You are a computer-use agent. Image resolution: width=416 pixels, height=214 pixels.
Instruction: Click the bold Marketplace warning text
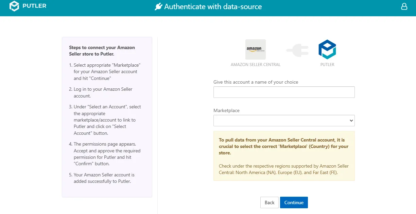click(284, 146)
